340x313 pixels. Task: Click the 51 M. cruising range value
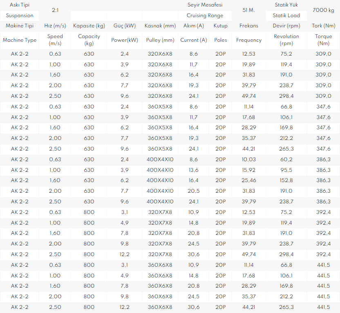(x=249, y=10)
